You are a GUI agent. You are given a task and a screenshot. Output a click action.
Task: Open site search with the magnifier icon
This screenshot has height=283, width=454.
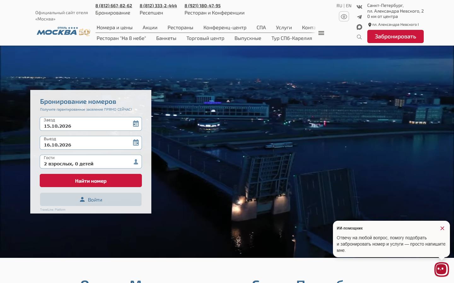pyautogui.click(x=359, y=37)
